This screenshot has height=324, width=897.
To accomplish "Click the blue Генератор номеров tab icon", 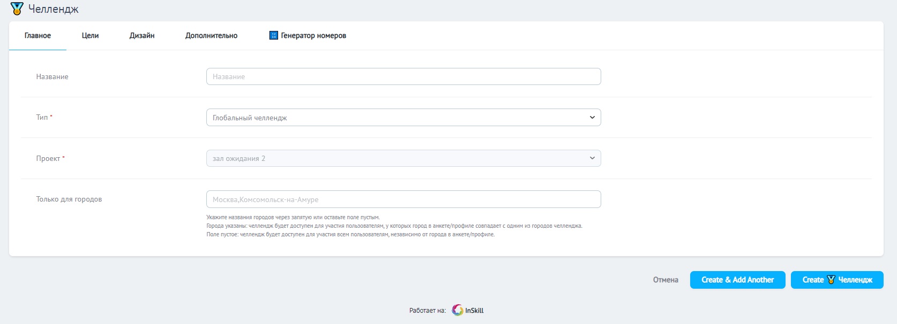I will (x=273, y=35).
